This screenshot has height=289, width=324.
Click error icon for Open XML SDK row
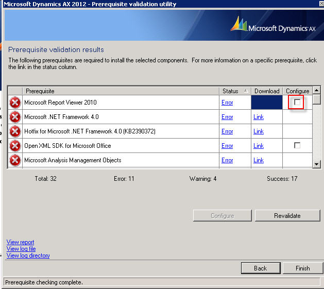click(15, 146)
